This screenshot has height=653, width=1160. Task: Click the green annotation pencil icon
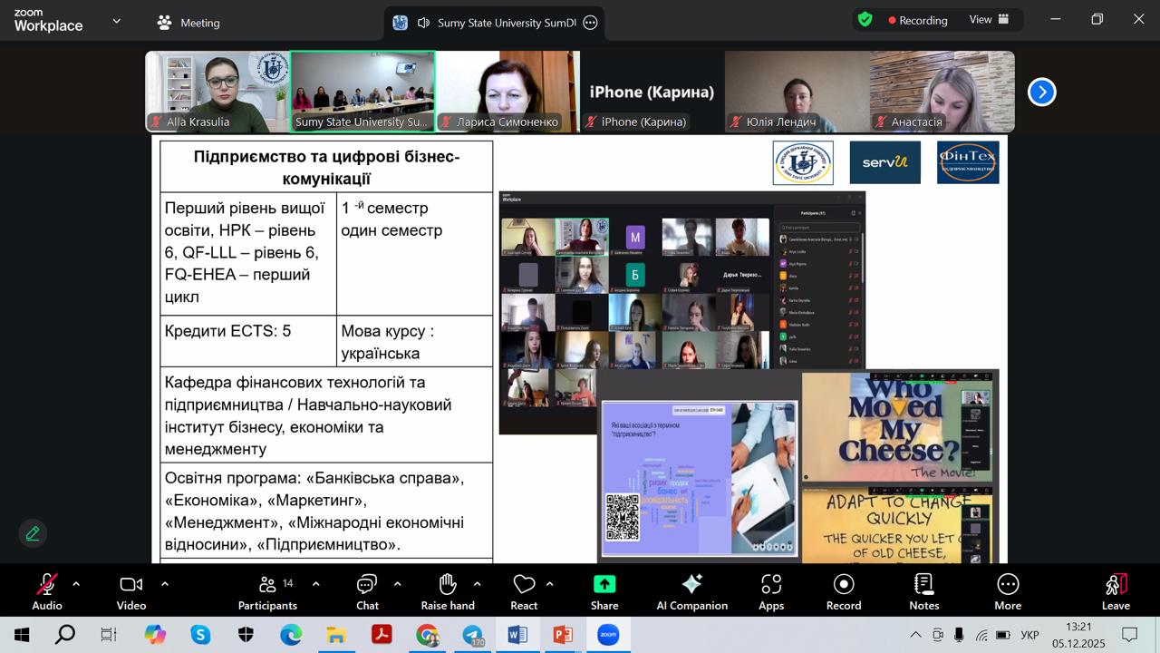pos(33,533)
